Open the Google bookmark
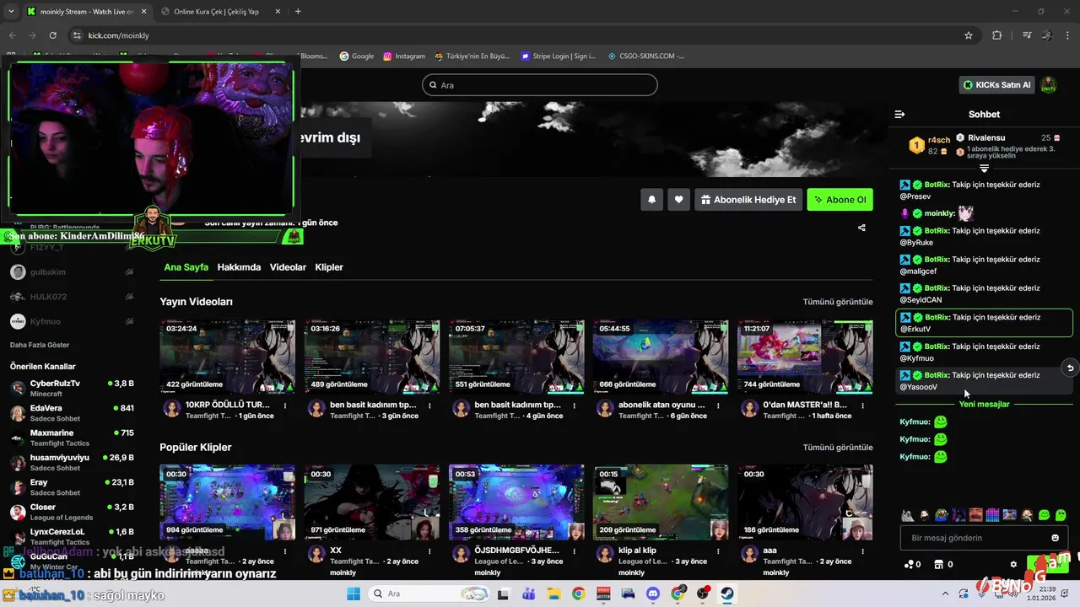Screen dimensions: 1080x607 click(357, 56)
